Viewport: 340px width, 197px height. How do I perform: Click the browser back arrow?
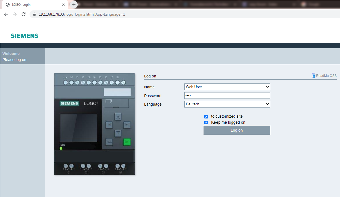[6, 14]
